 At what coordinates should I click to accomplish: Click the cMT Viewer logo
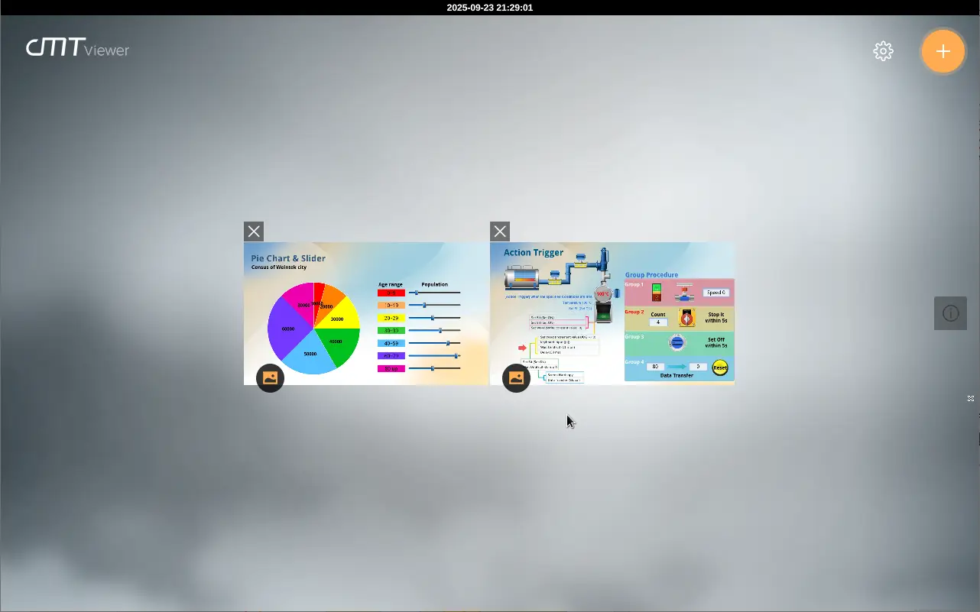click(77, 48)
